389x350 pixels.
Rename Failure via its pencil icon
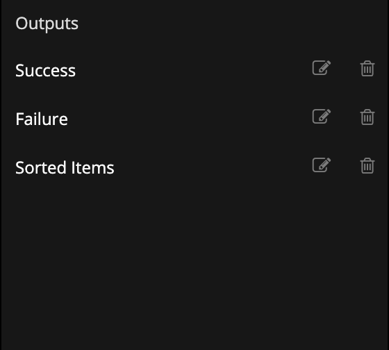tap(321, 117)
